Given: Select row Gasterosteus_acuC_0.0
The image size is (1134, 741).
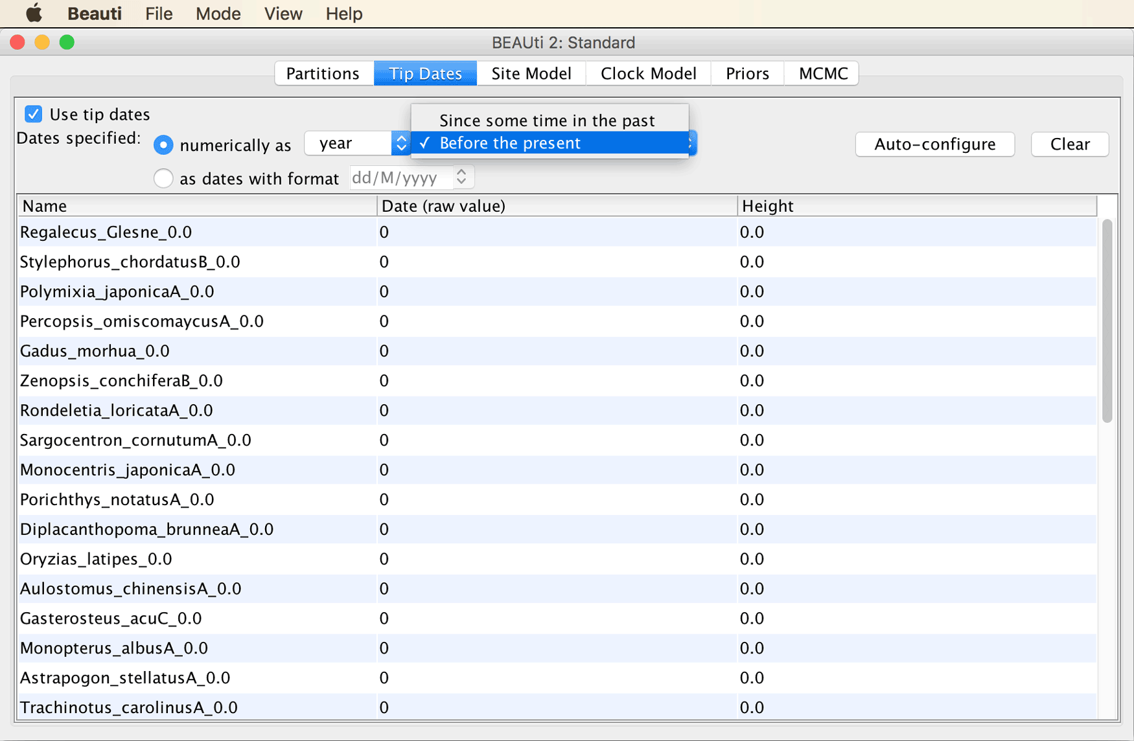Looking at the screenshot, I should coord(557,619).
